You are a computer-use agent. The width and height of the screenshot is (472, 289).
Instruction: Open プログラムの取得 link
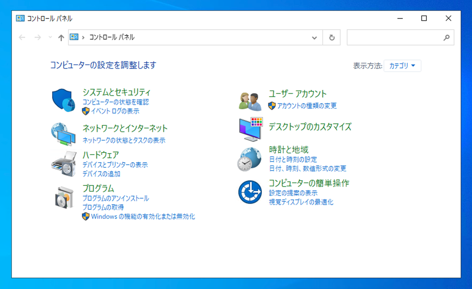(x=103, y=207)
